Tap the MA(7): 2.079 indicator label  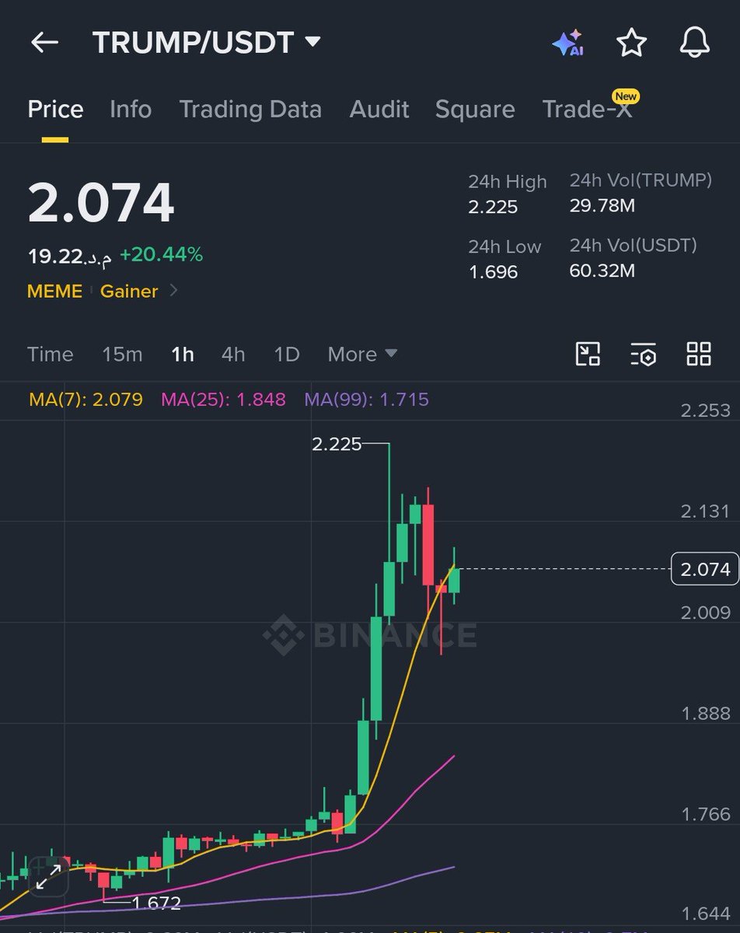pyautogui.click(x=86, y=400)
